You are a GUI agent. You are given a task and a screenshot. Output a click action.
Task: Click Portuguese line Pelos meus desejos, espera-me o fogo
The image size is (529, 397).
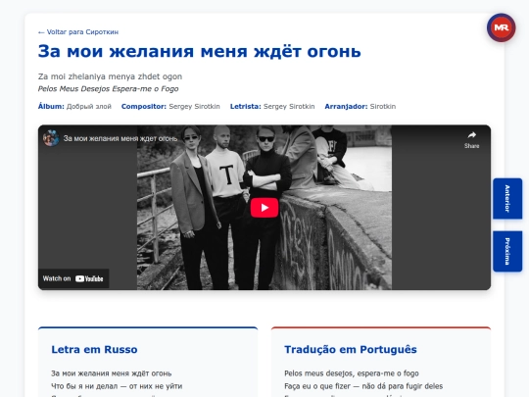coord(352,373)
